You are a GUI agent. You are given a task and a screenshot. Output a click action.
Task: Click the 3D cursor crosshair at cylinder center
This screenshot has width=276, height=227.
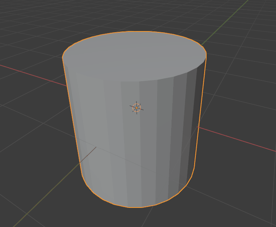[x=136, y=108]
